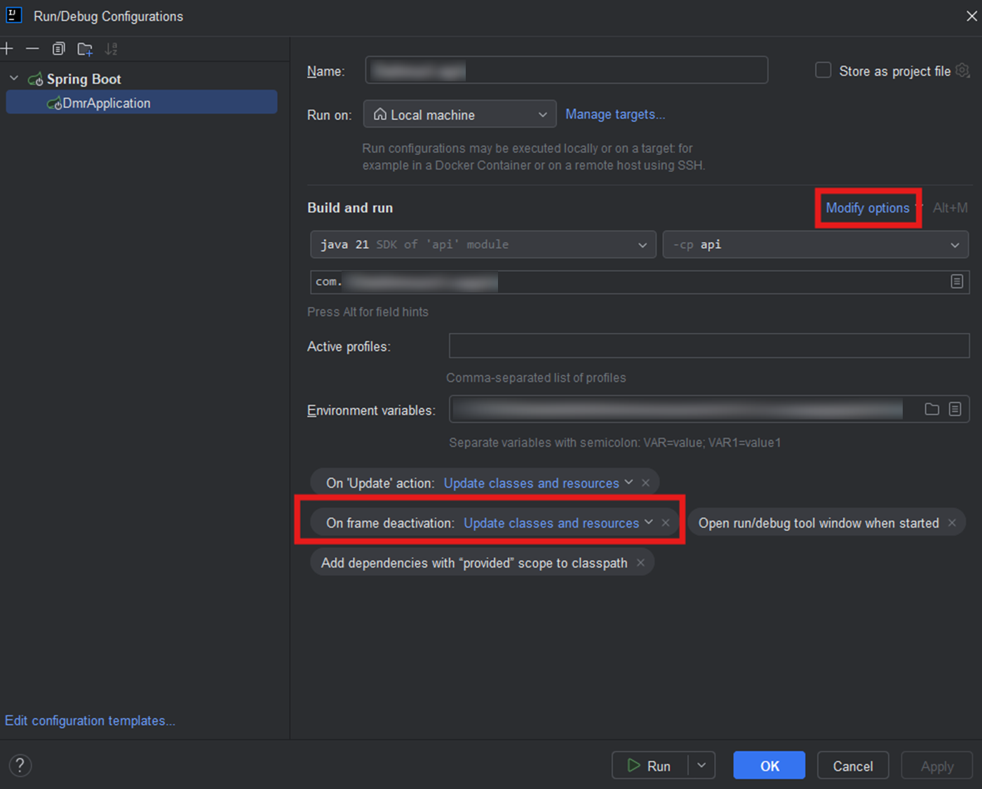The image size is (982, 789).
Task: Copy the selected configuration
Action: pos(58,48)
